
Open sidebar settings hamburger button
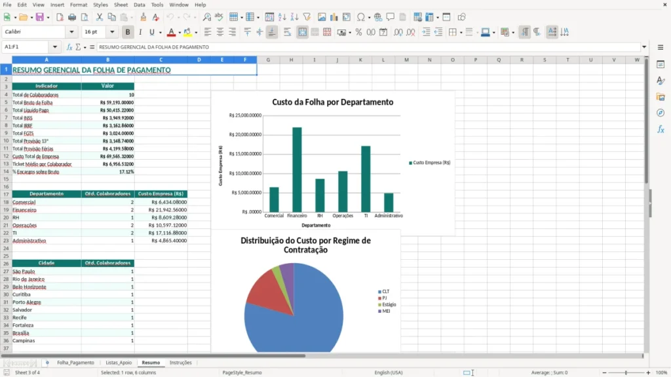[661, 47]
